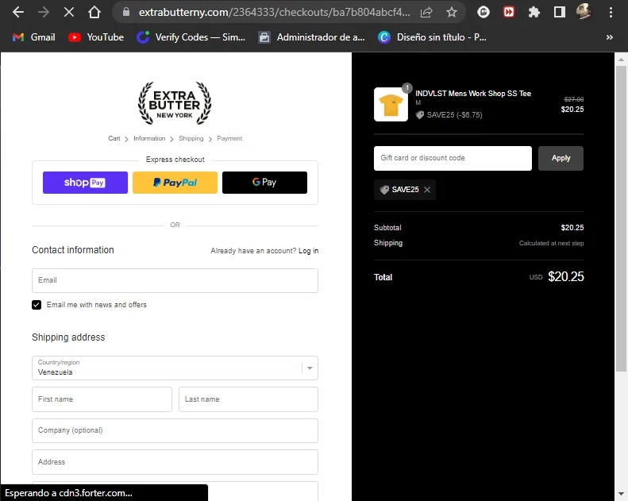This screenshot has width=628, height=501.
Task: Uncheck Email me with news and offers
Action: coord(37,305)
